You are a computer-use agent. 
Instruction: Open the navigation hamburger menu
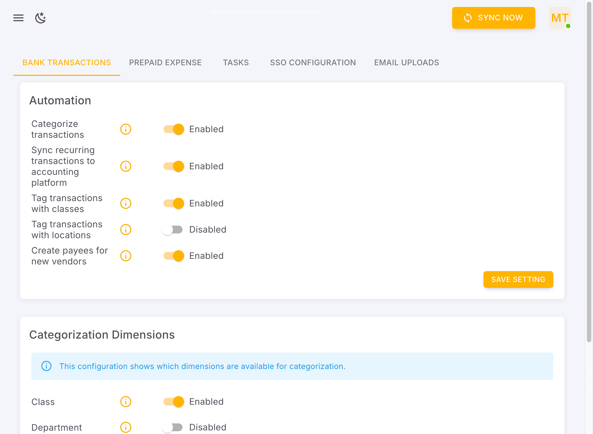pos(18,18)
